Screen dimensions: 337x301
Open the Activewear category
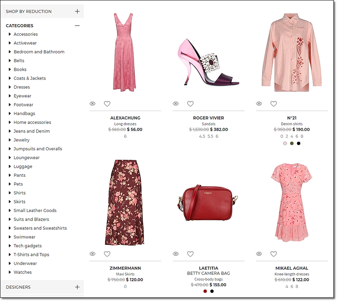pyautogui.click(x=25, y=43)
